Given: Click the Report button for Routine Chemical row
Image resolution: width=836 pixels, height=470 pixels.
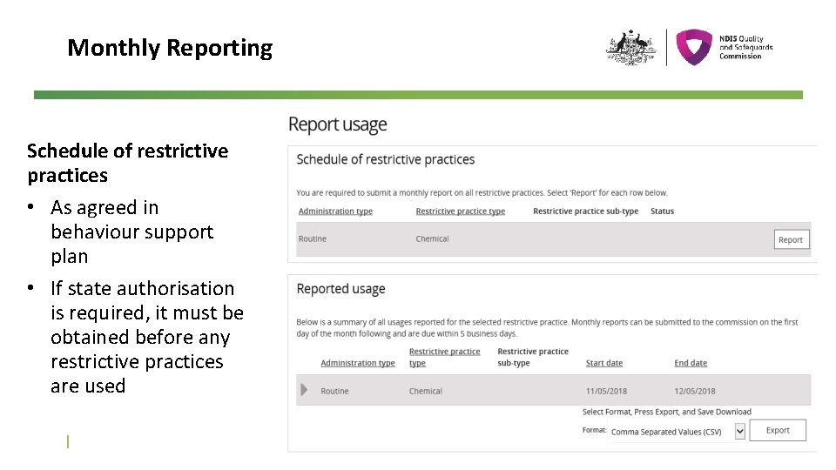Looking at the screenshot, I should (x=792, y=239).
